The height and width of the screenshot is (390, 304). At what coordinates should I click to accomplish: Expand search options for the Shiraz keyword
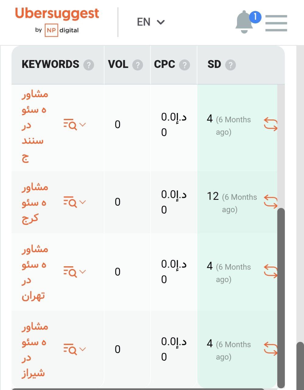(75, 349)
